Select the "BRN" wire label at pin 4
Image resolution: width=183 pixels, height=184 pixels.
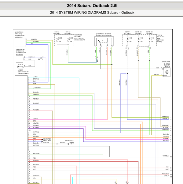tap(35, 83)
